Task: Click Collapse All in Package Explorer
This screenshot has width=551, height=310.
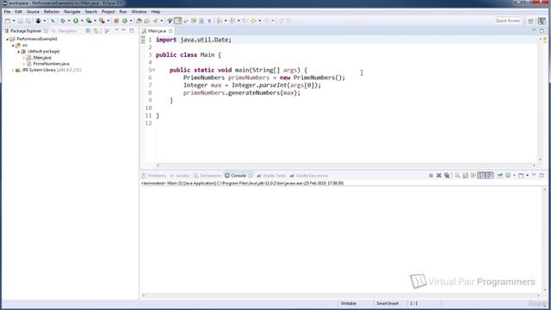Action: click(x=88, y=31)
